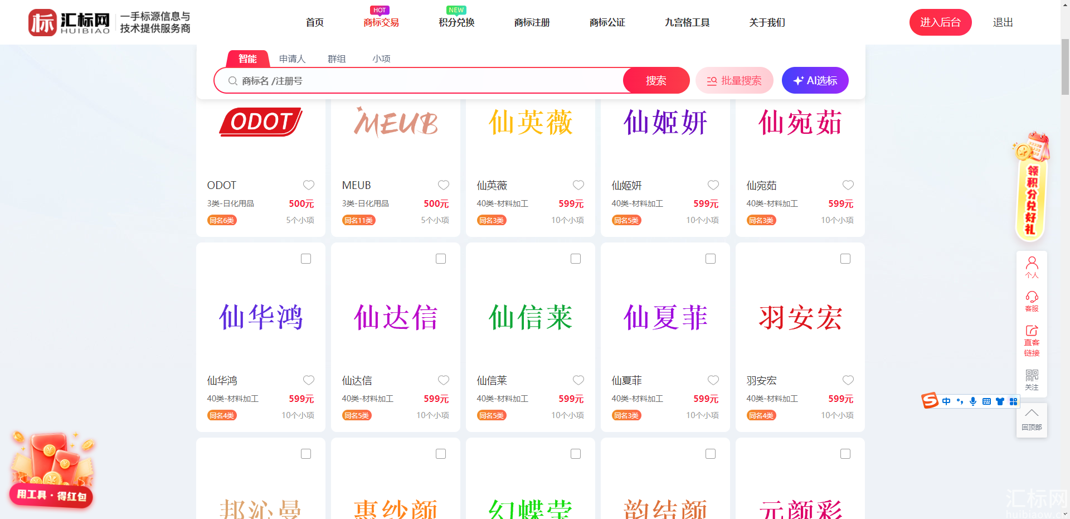Open the 直客链接 sidebar icon

tap(1032, 340)
